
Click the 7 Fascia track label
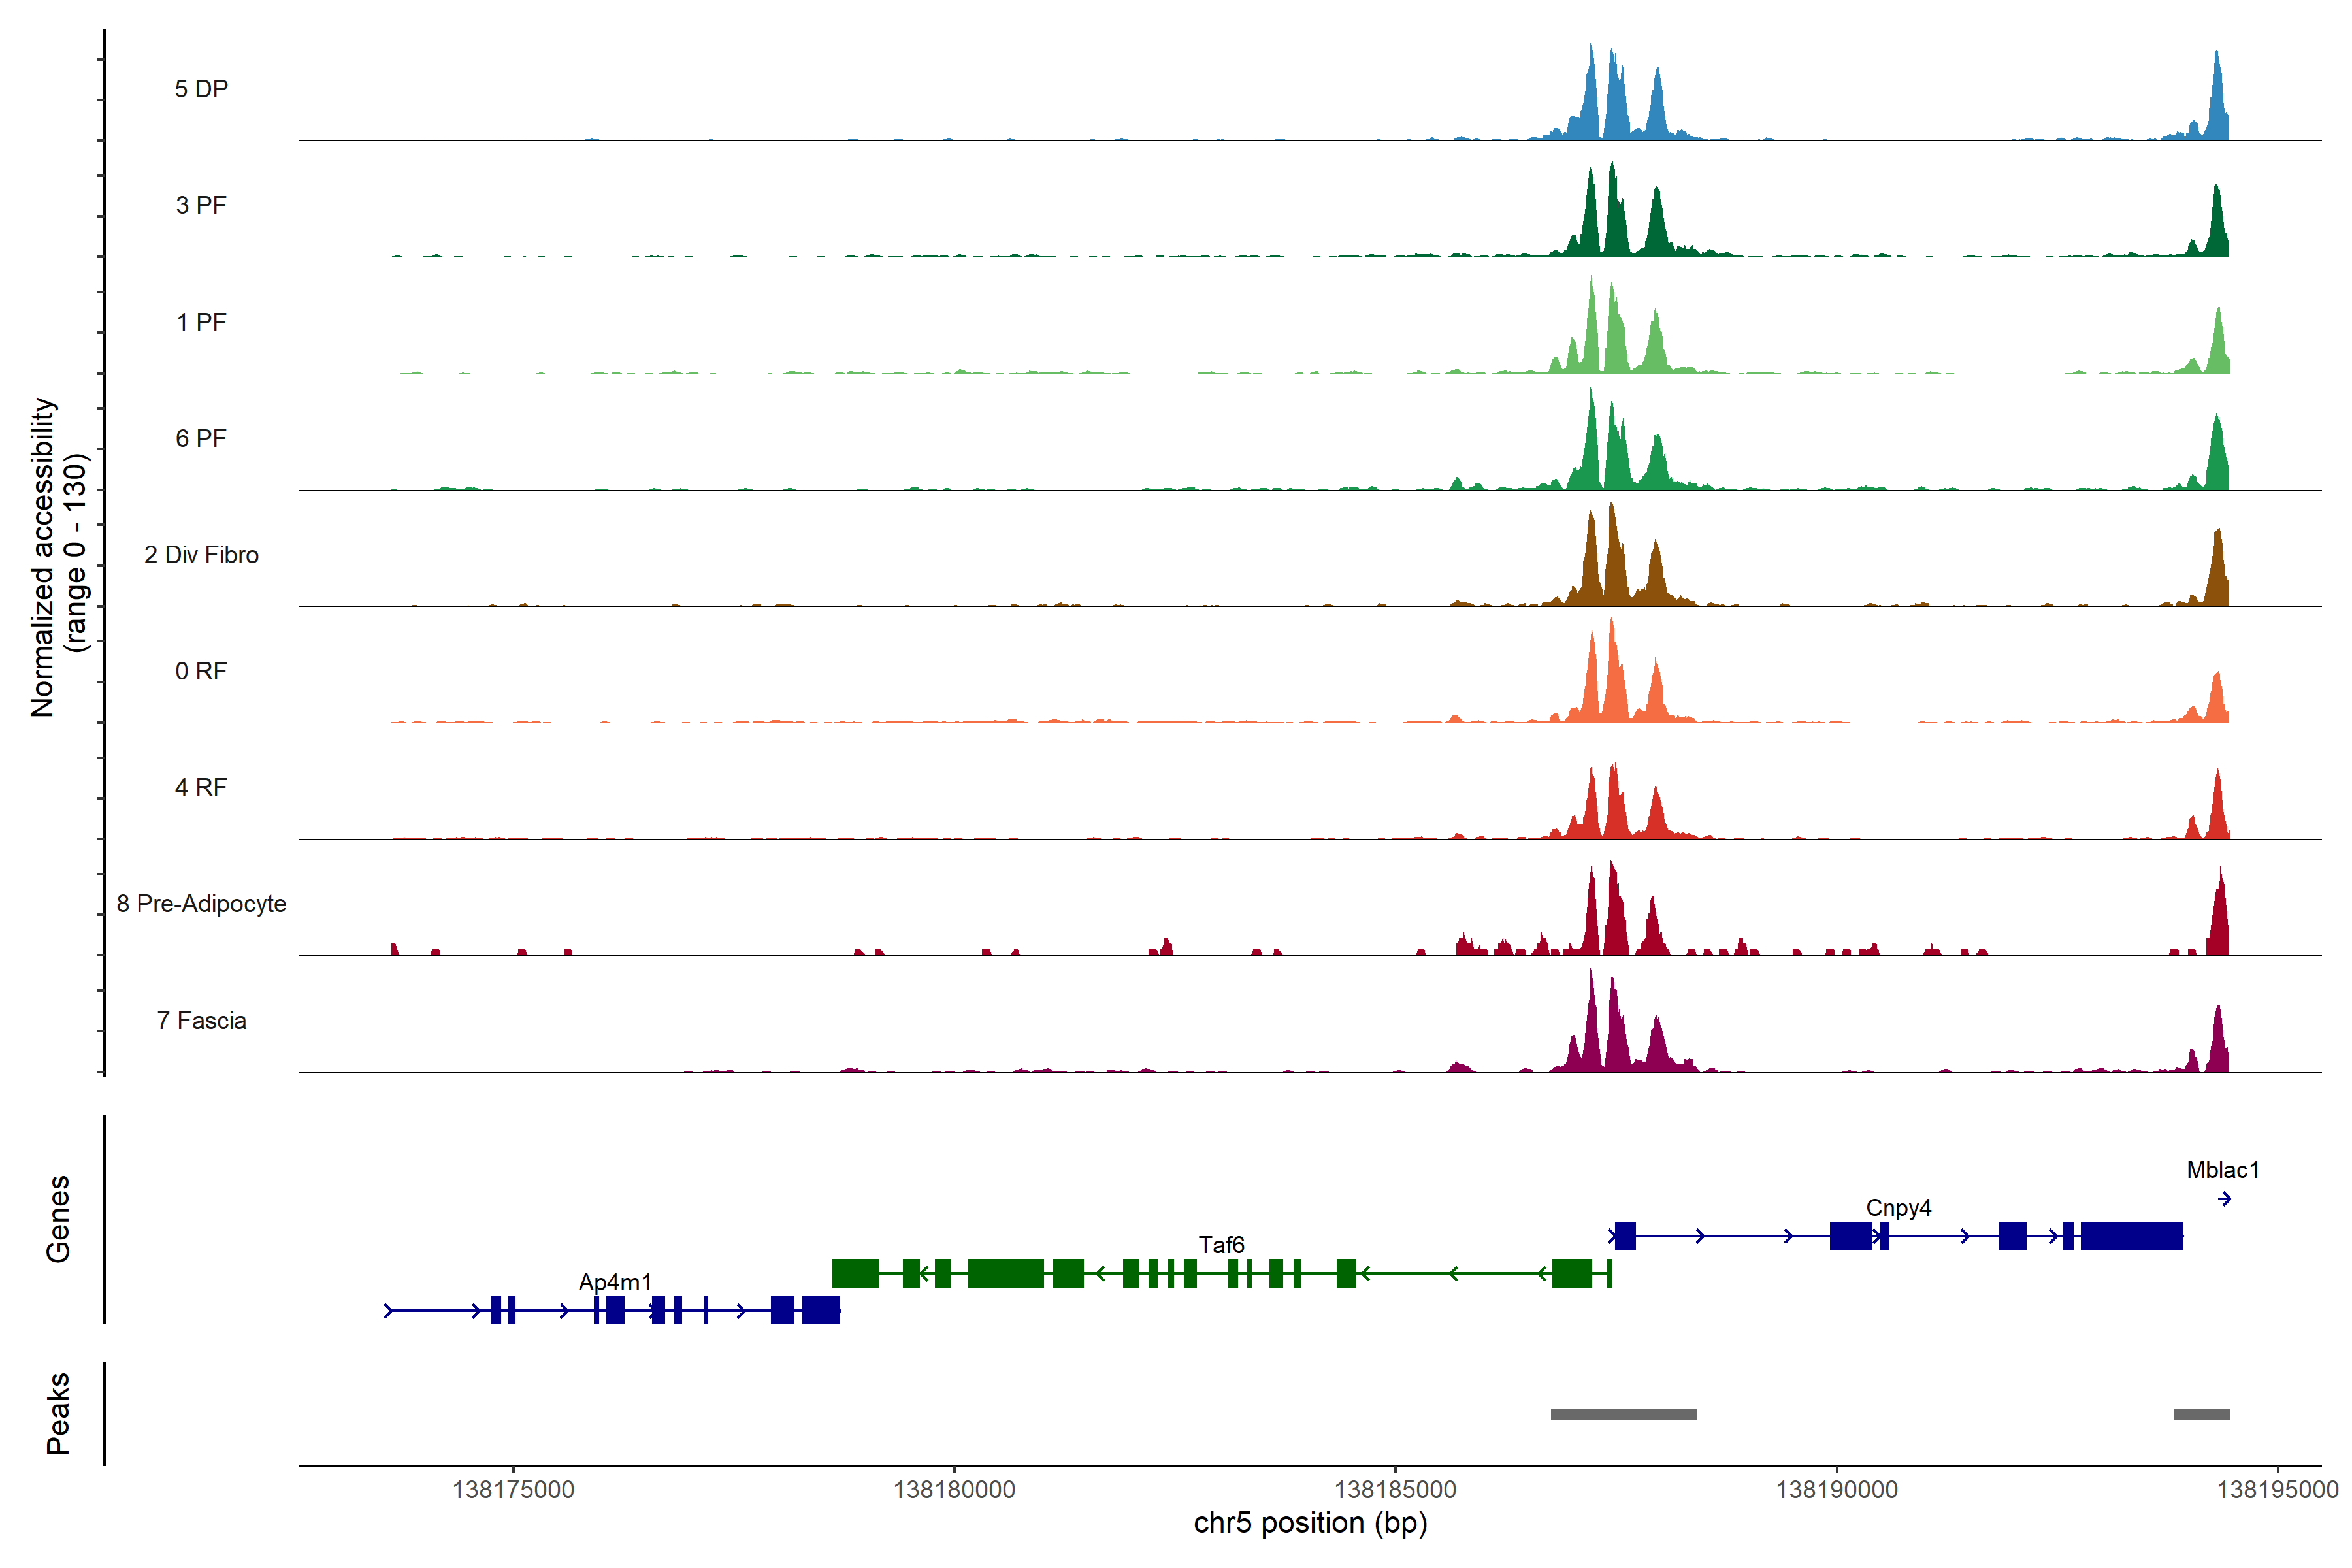click(x=201, y=1021)
